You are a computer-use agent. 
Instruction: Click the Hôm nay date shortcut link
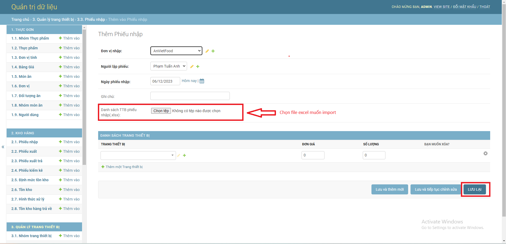click(189, 81)
